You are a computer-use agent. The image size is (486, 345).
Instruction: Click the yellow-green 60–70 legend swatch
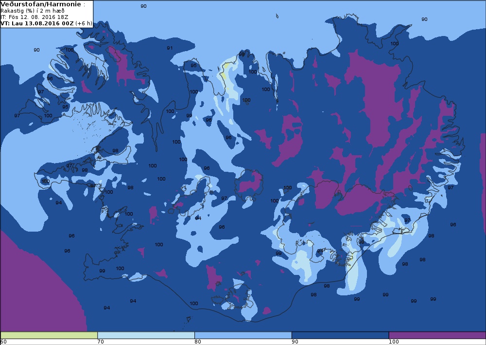pos(49,335)
